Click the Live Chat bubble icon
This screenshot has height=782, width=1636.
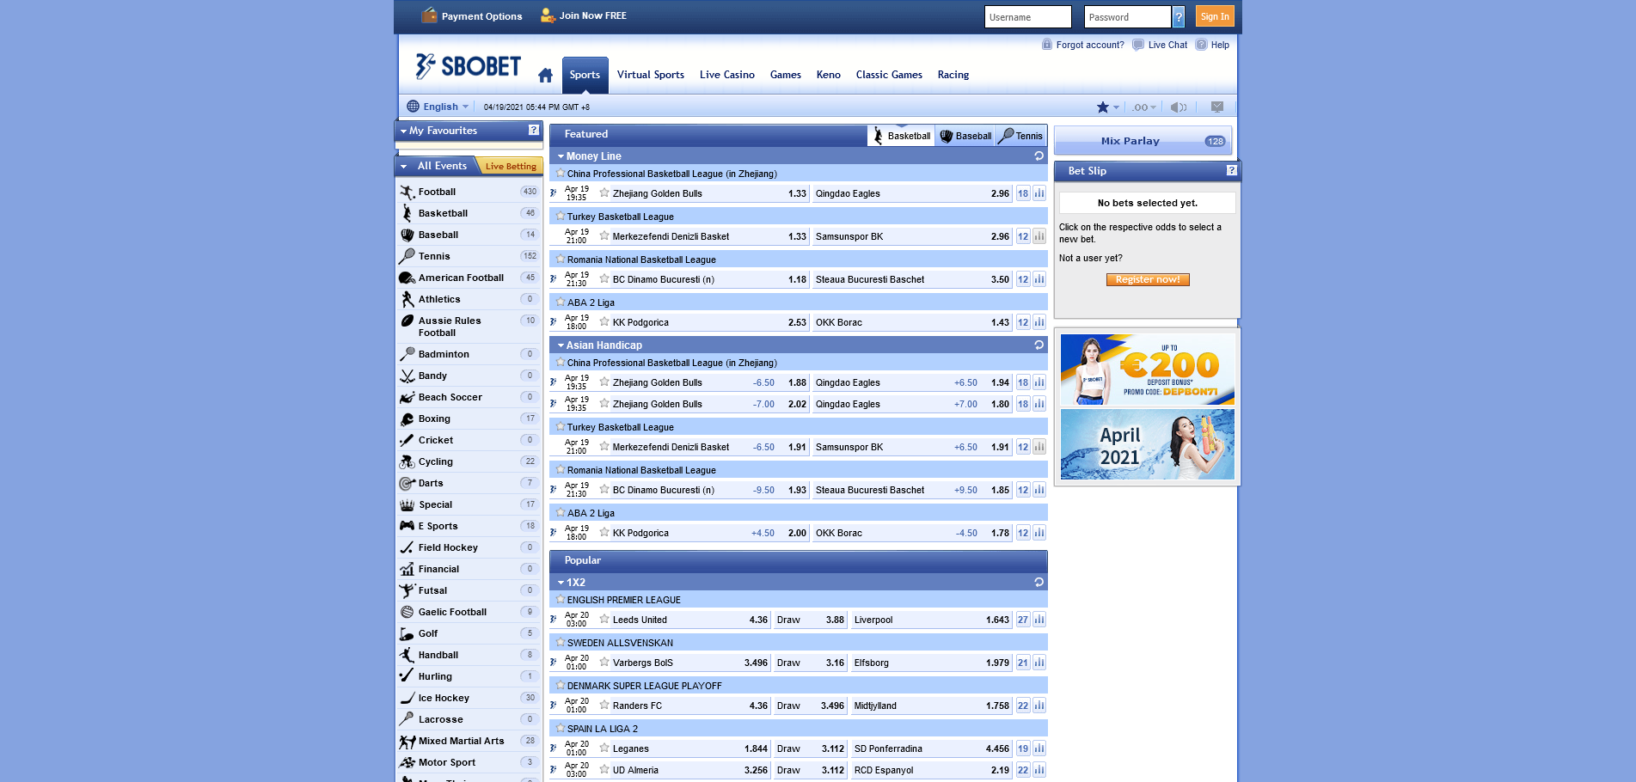1138,45
